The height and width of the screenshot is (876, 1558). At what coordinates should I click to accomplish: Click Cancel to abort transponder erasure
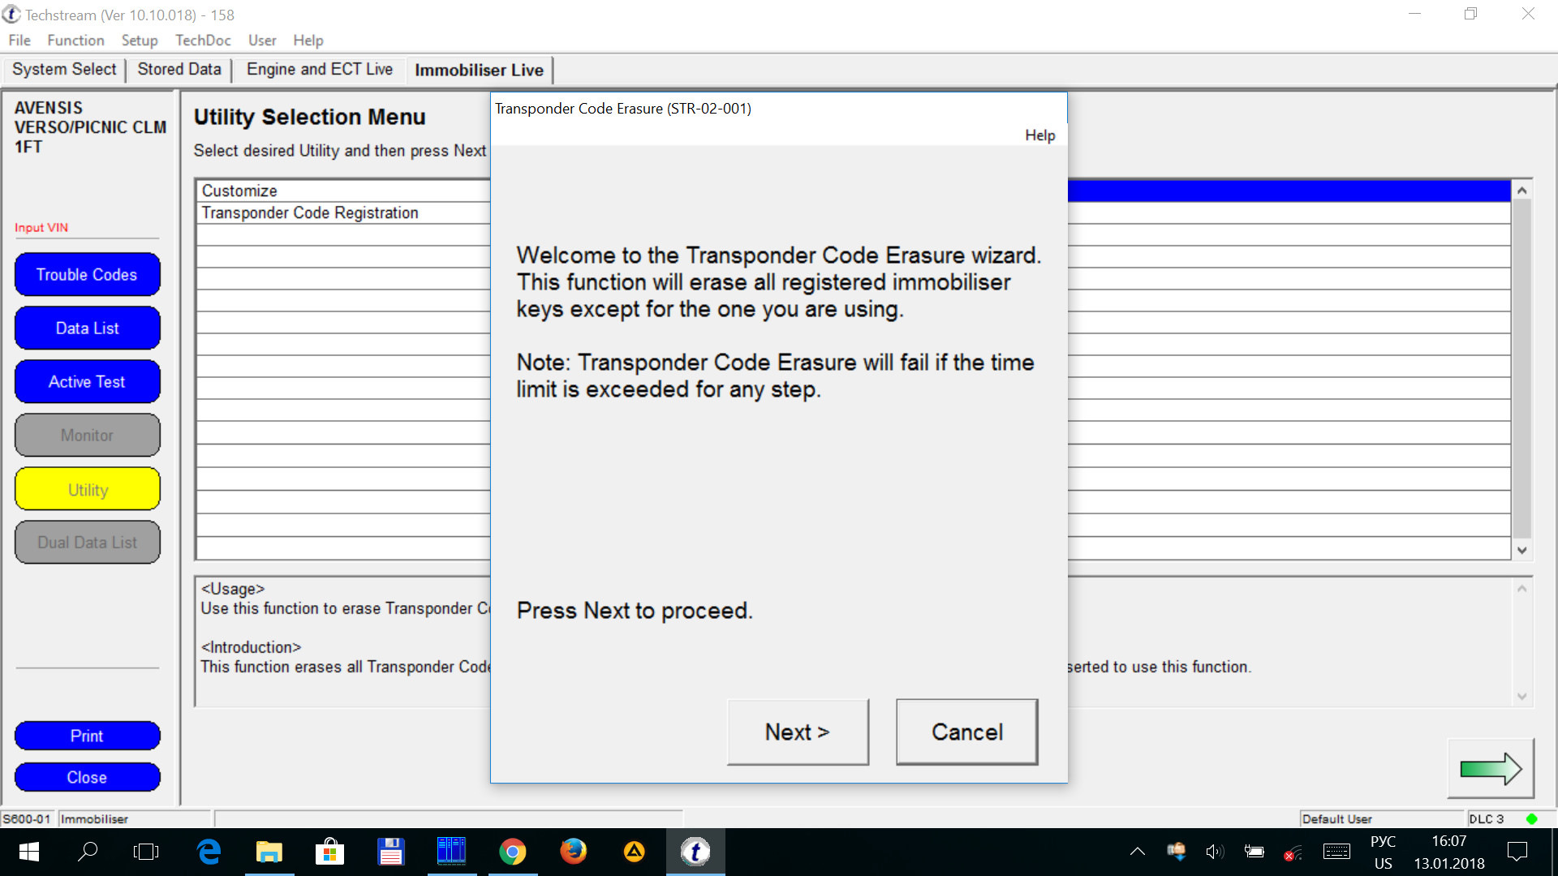(x=965, y=732)
